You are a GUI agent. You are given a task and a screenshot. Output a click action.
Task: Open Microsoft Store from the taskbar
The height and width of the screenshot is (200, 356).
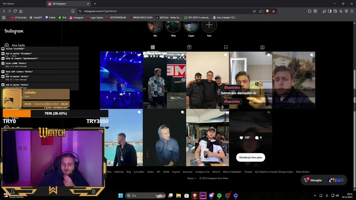point(187,196)
